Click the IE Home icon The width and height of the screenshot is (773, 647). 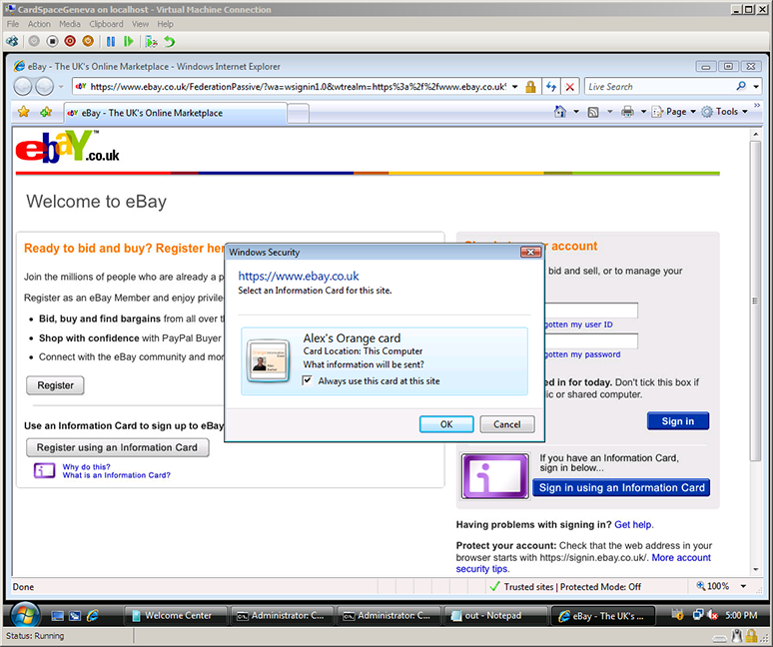coord(561,112)
